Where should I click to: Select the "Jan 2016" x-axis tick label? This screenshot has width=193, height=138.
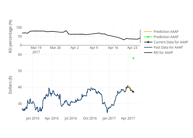pos(33,118)
